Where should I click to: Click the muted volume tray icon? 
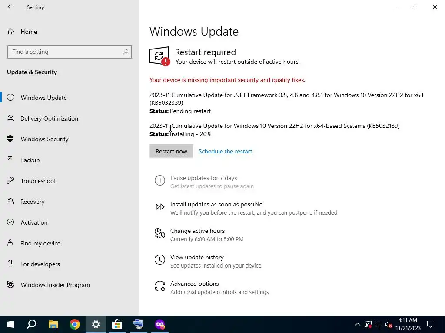coord(389,324)
